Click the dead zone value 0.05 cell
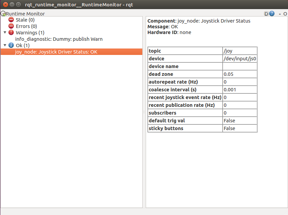This screenshot has height=215, width=288. click(x=239, y=74)
